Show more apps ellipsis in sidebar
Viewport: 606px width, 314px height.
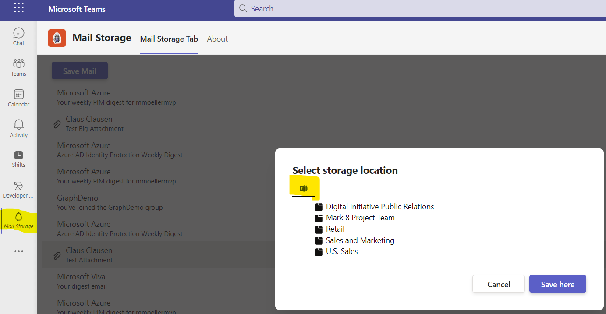tap(19, 251)
